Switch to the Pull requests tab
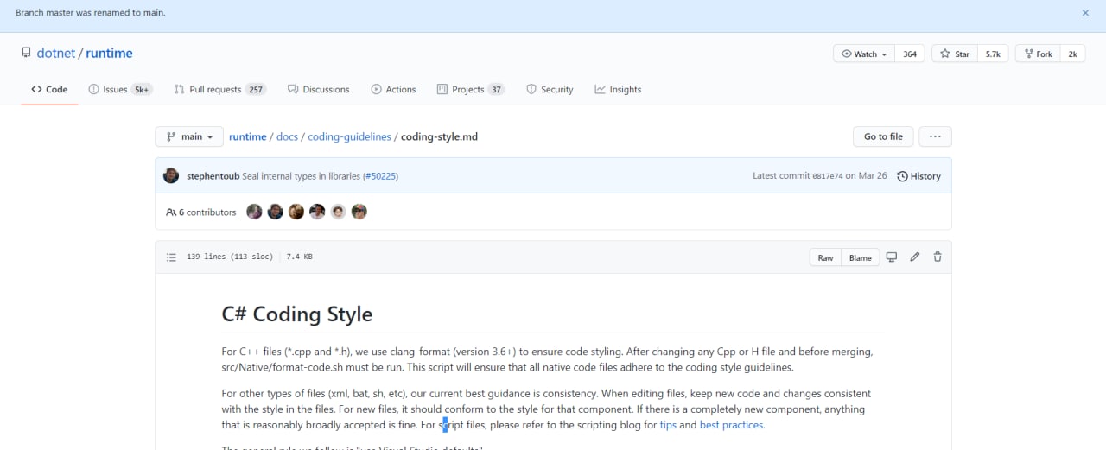Image resolution: width=1106 pixels, height=450 pixels. point(220,89)
